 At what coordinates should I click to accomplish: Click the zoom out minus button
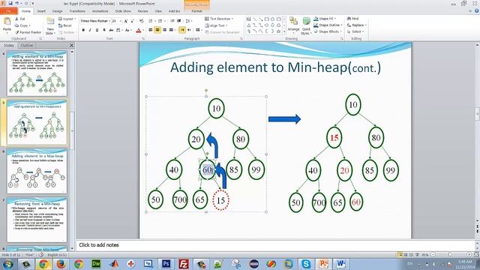(433, 254)
